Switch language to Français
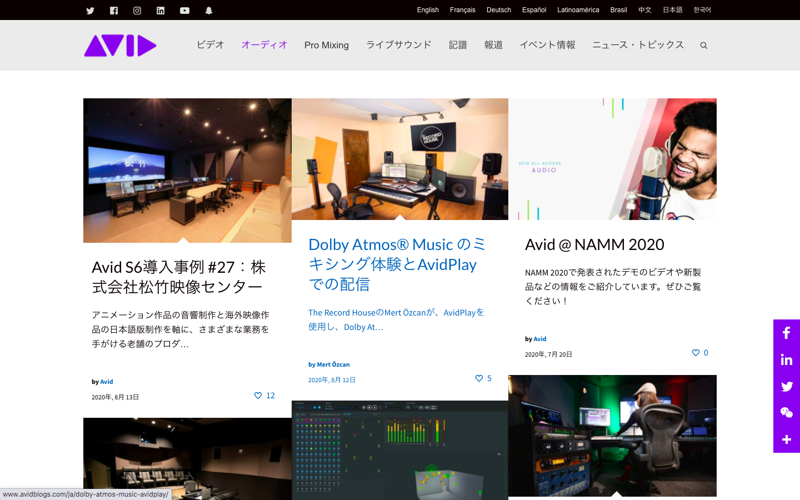Image resolution: width=800 pixels, height=500 pixels. 463,10
